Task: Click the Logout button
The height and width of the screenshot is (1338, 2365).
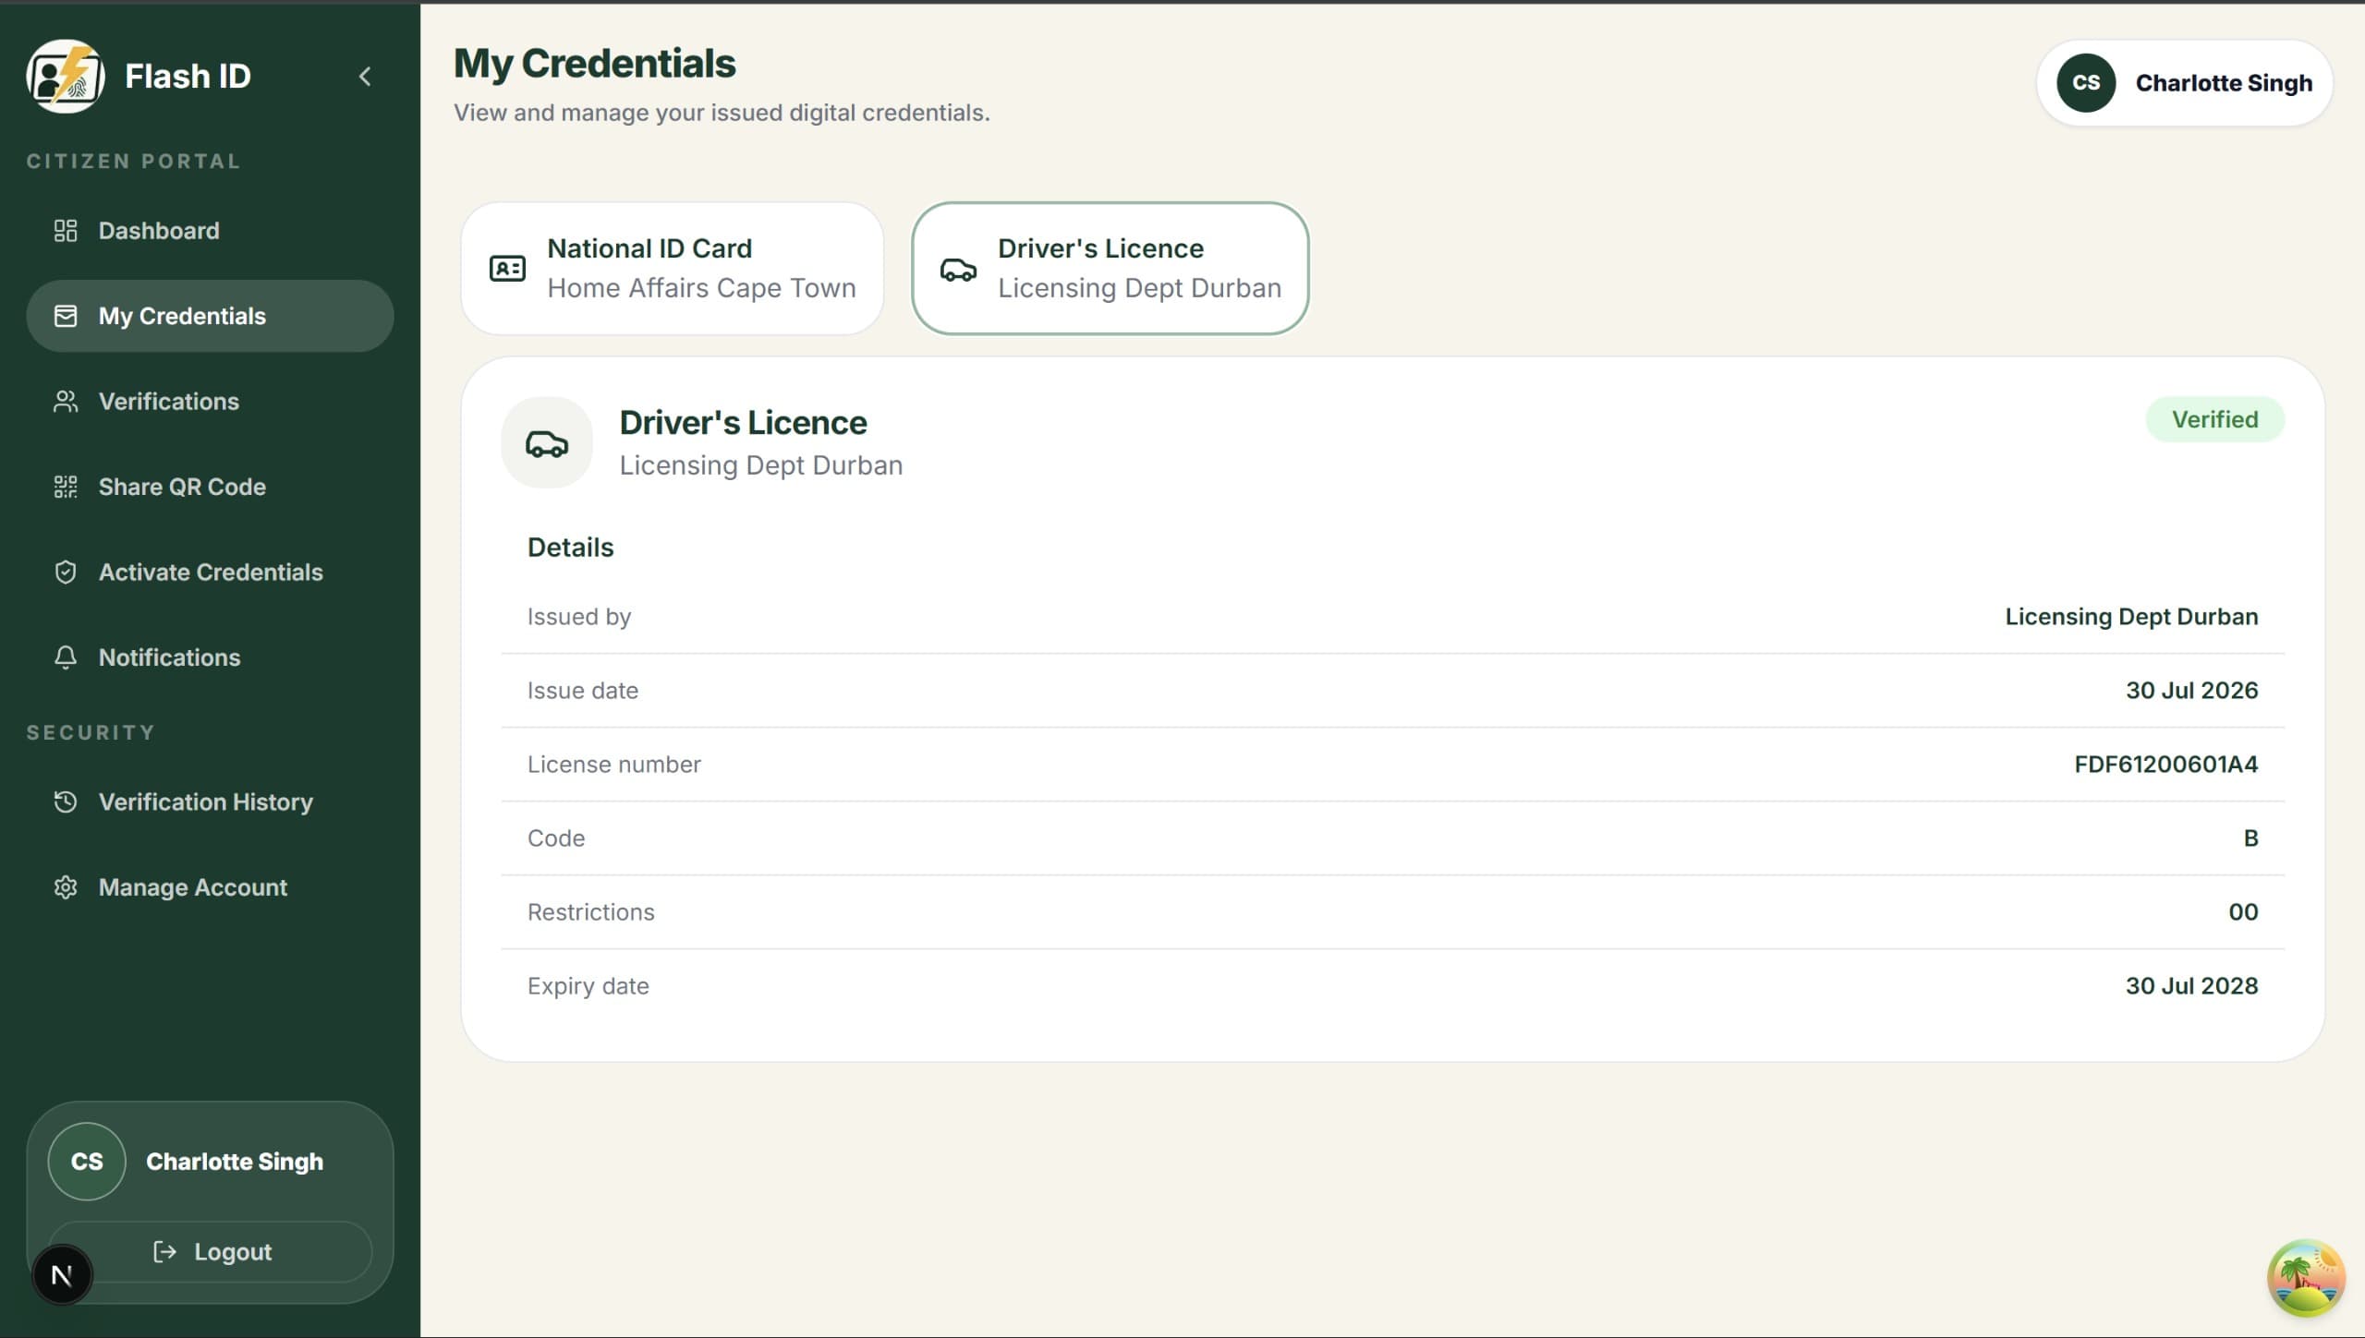Action: coord(211,1252)
